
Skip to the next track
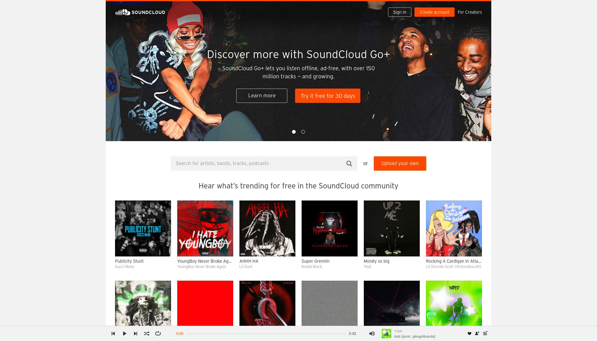tap(136, 334)
